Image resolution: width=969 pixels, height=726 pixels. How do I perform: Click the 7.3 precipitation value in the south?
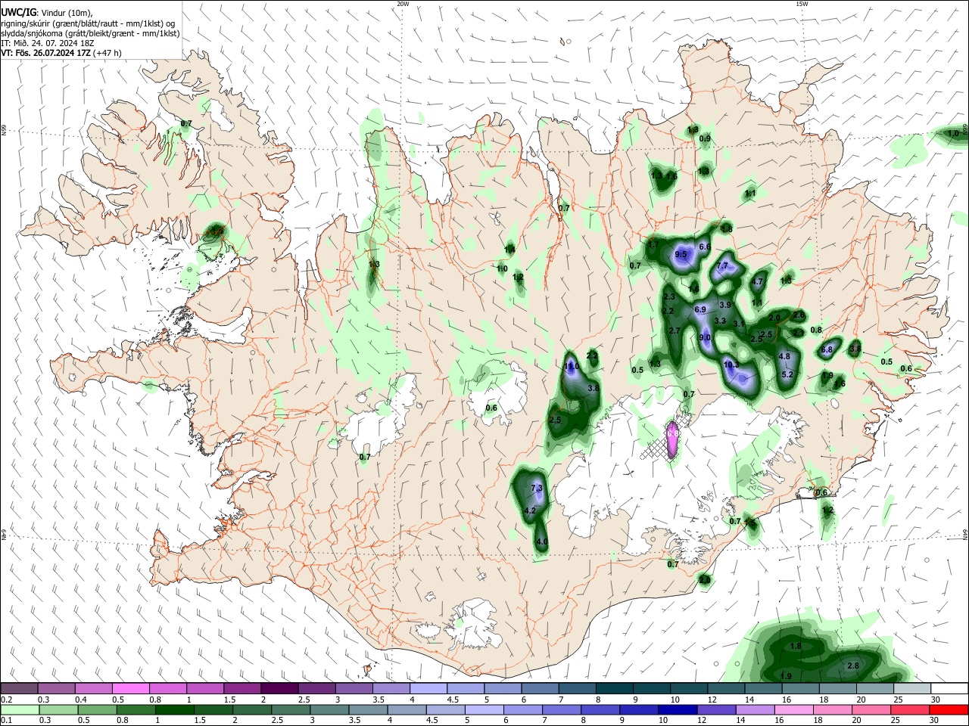click(537, 488)
